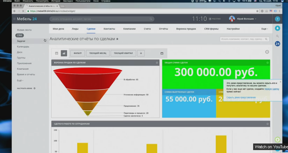Apply Текущий месяц filter
This screenshot has width=288, height=153.
(98, 53)
